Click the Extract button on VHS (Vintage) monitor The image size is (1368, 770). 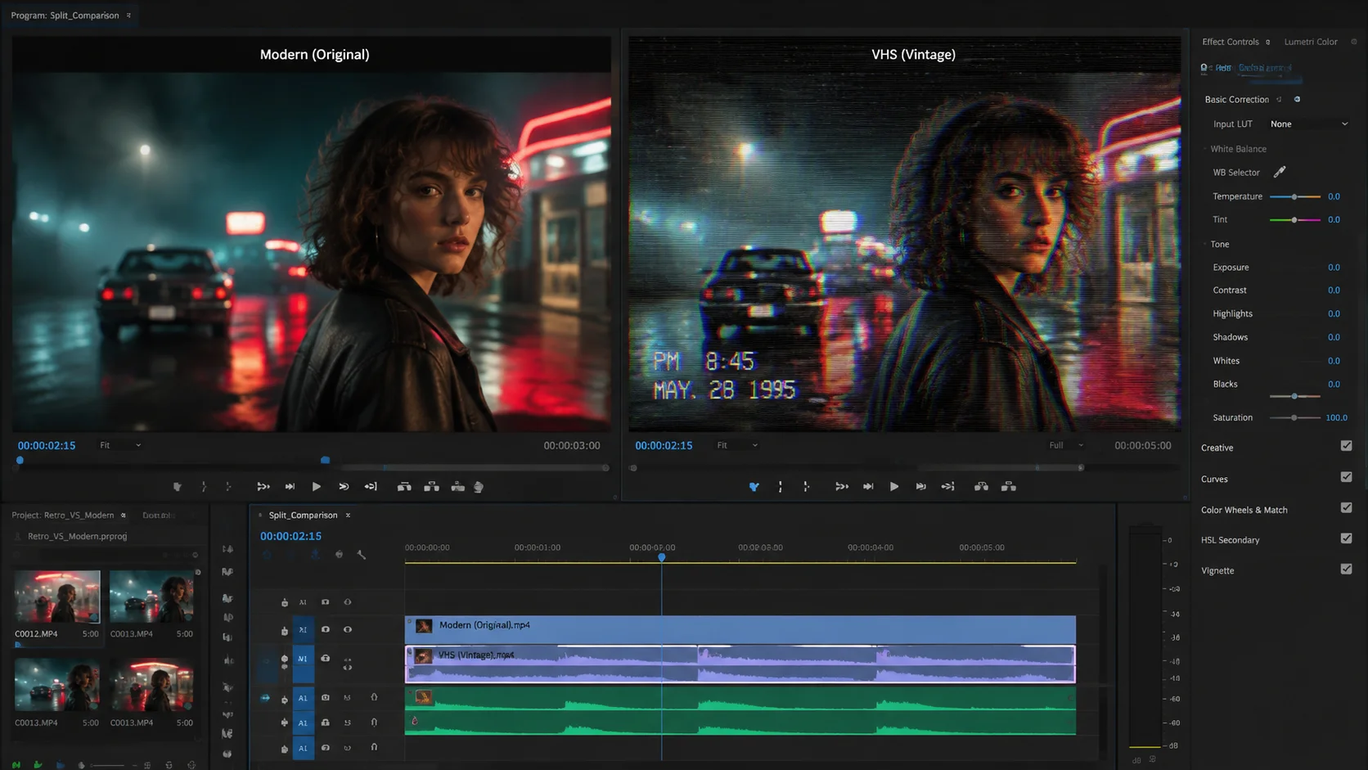pos(1009,487)
